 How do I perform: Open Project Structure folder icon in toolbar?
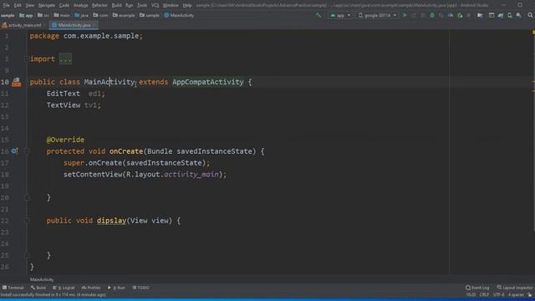pos(480,15)
